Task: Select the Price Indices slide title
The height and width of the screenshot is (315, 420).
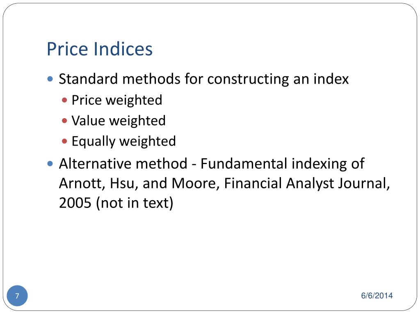Action: tap(100, 49)
